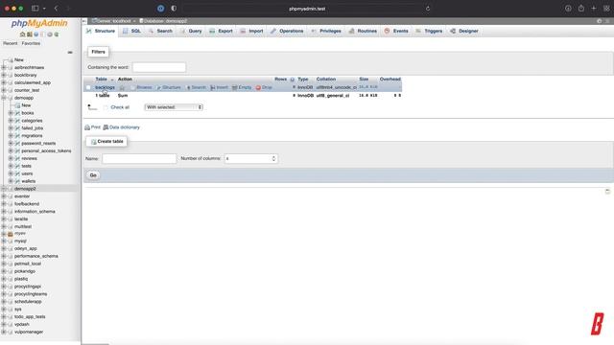The width and height of the screenshot is (614, 345).
Task: Click the Safari address bar
Action: tap(307, 9)
